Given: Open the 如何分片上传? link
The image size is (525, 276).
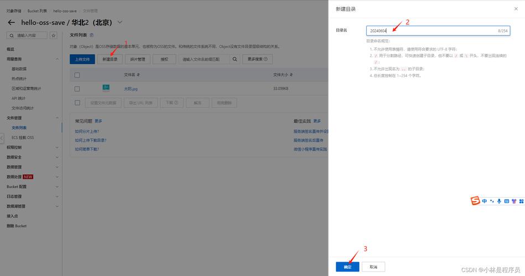Looking at the screenshot, I should (87, 131).
